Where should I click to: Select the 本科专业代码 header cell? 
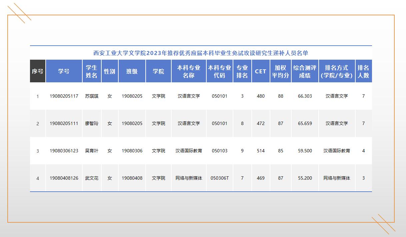pos(219,71)
